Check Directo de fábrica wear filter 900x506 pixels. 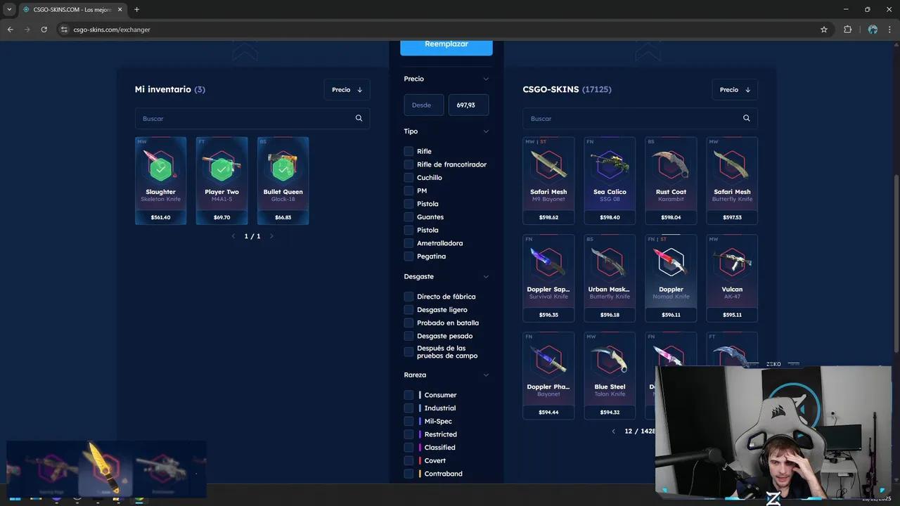[409, 297]
